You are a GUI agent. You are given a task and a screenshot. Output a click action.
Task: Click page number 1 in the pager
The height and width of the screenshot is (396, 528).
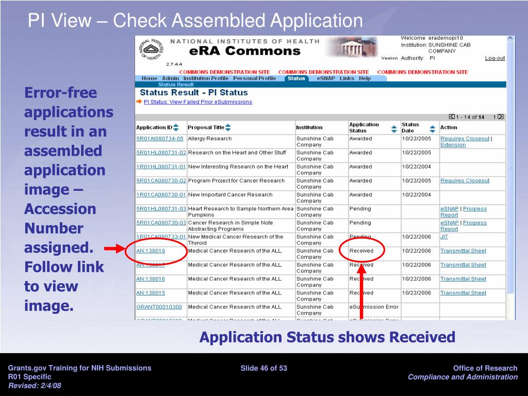point(494,117)
